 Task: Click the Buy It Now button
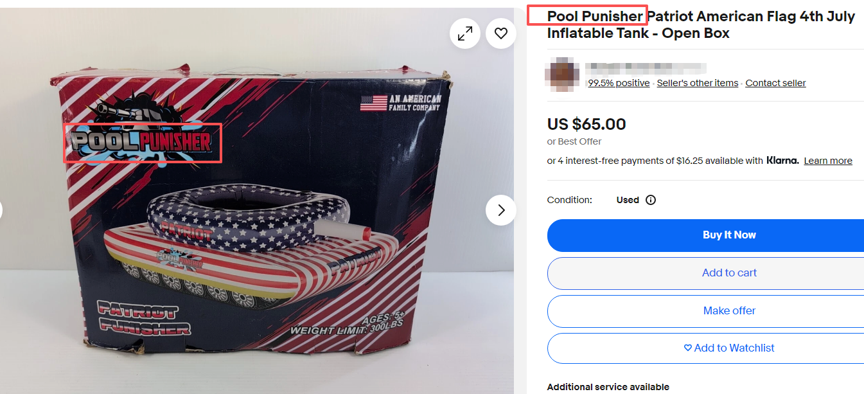[x=705, y=235]
